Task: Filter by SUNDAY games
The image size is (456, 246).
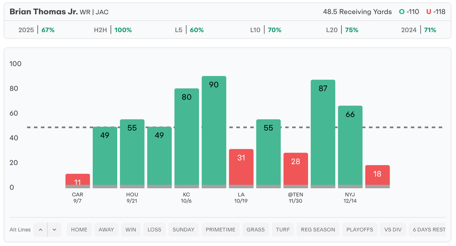Action: (x=183, y=230)
